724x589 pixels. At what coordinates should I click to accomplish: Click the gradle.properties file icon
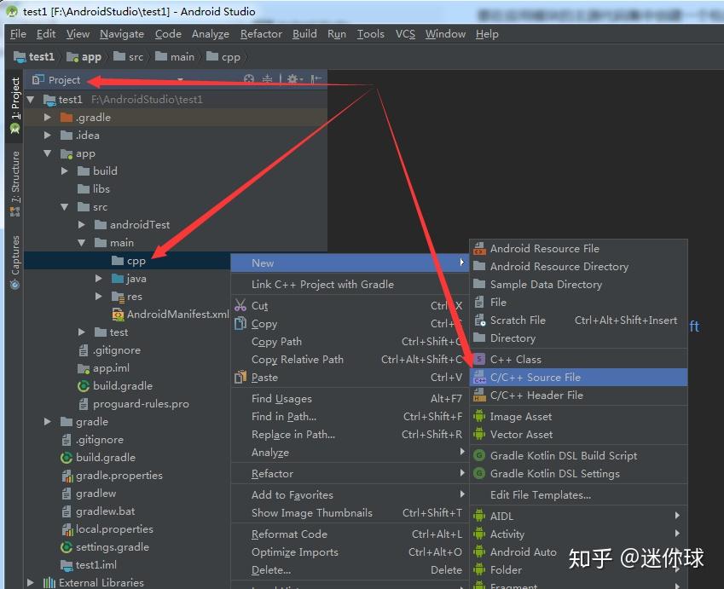[67, 476]
